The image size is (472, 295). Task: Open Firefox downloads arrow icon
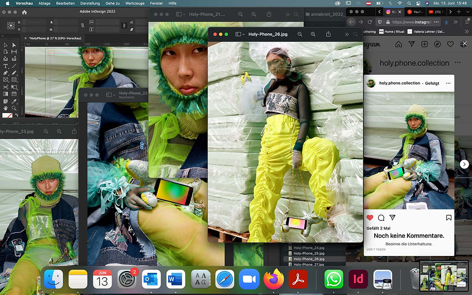coord(446,22)
